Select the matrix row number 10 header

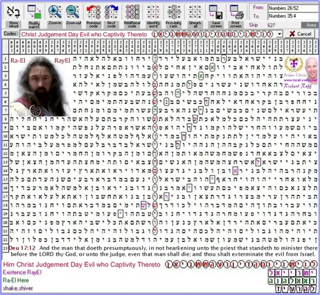click(x=5, y=136)
